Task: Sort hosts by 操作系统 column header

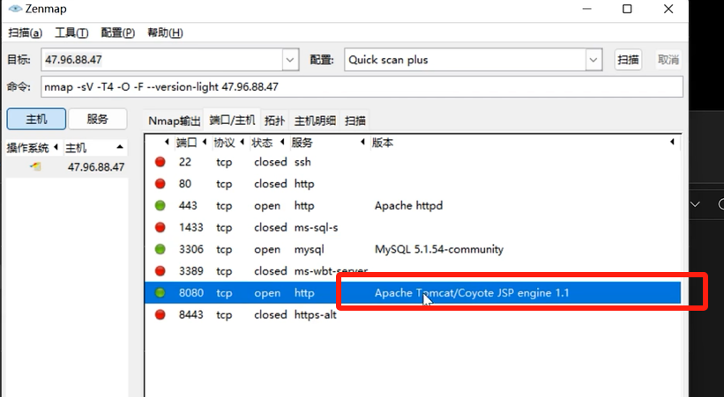Action: click(x=27, y=148)
